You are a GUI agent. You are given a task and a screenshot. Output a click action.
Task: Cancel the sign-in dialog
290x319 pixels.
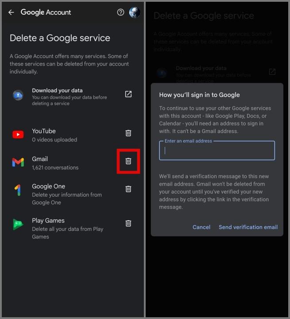201,227
